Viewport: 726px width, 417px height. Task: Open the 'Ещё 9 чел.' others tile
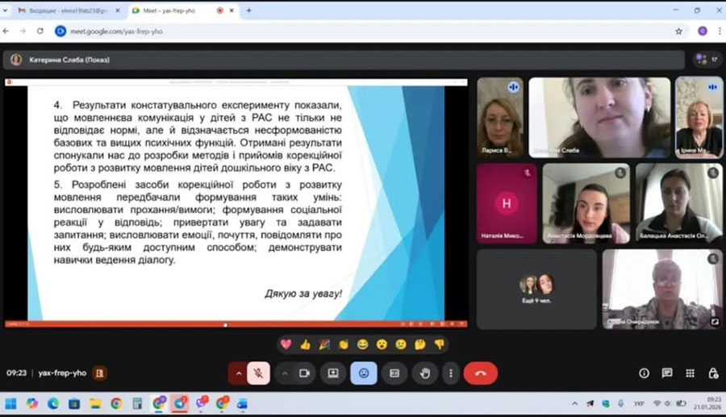(x=536, y=290)
